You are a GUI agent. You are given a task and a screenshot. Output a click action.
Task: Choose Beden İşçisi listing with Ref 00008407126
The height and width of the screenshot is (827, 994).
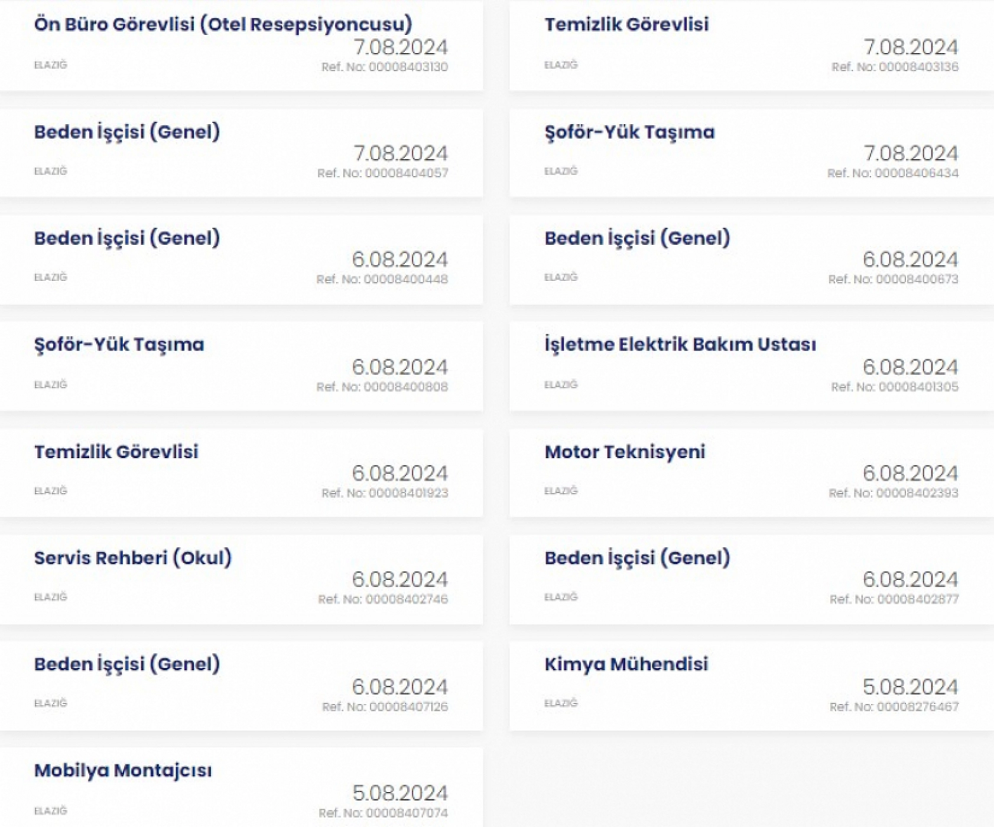click(x=127, y=664)
